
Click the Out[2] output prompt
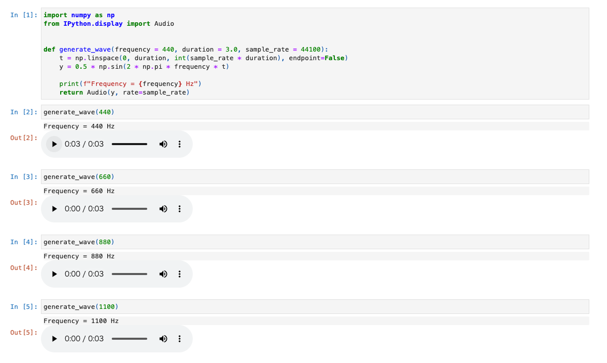[24, 138]
